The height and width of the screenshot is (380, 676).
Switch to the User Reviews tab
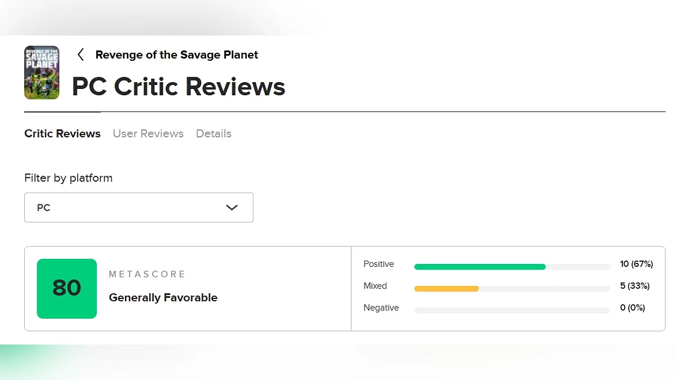point(148,133)
